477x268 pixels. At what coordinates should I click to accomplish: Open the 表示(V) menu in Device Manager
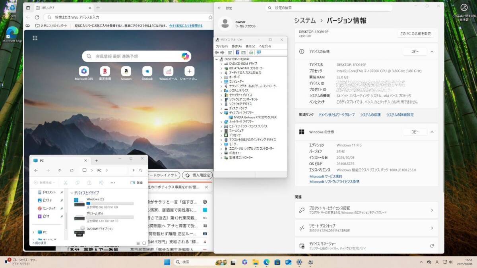(x=250, y=46)
